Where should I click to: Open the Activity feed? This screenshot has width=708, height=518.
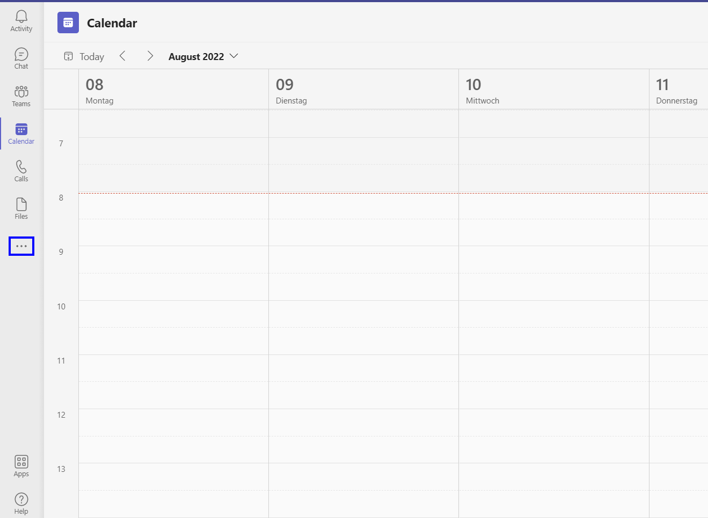pyautogui.click(x=21, y=21)
